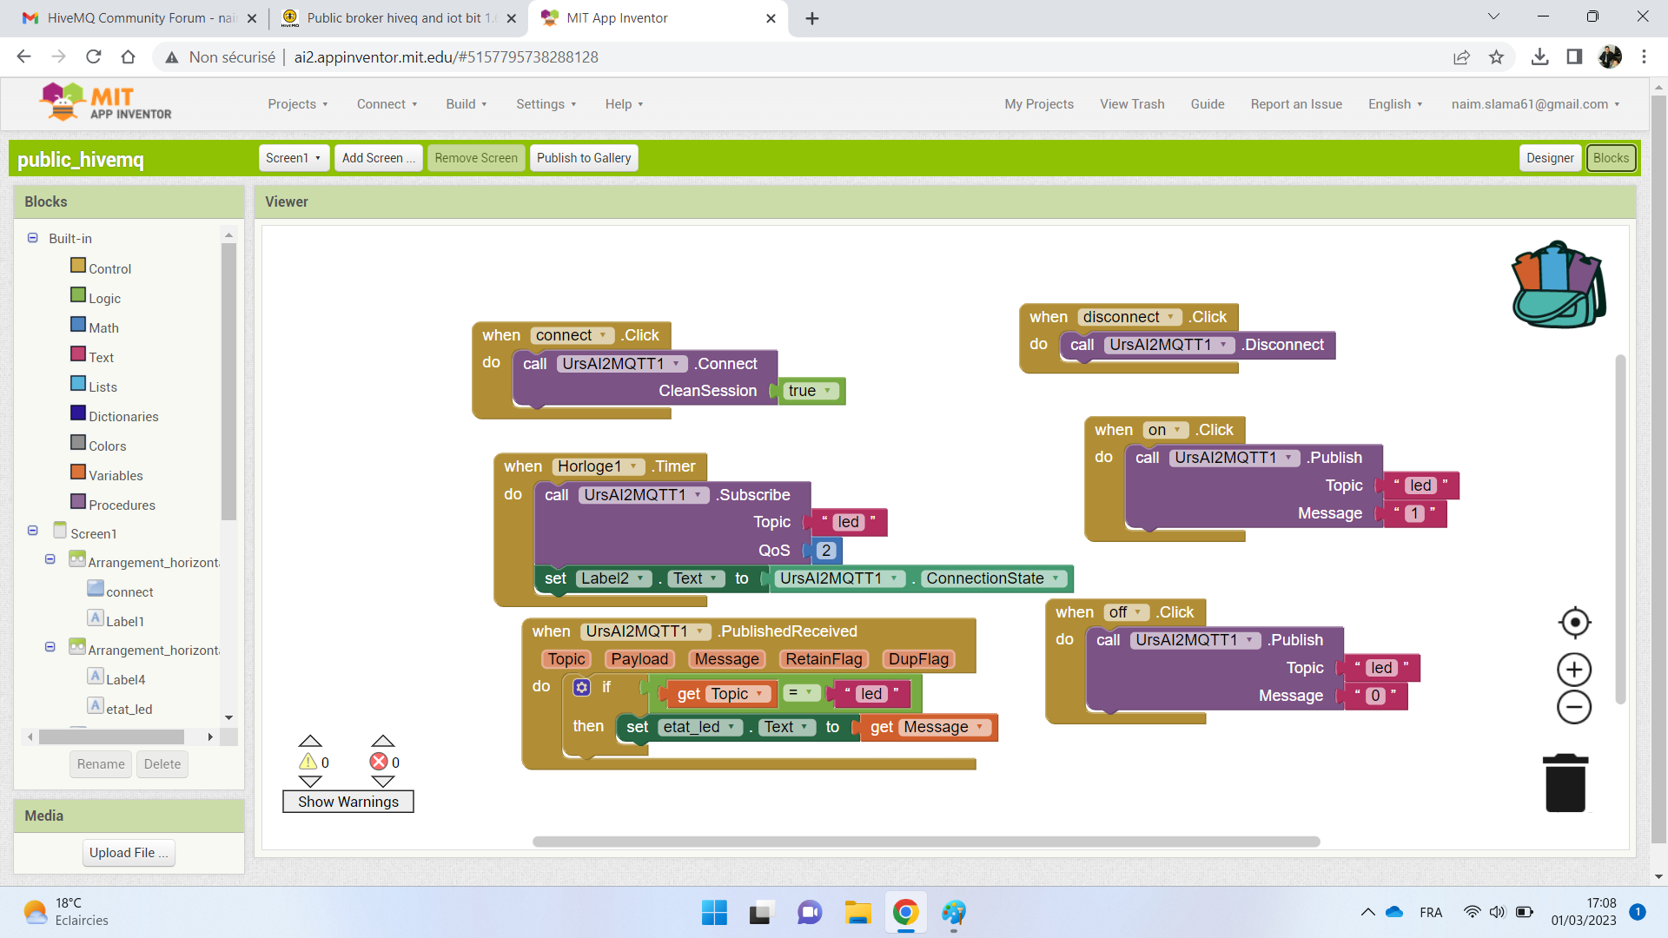Open the Settings menu
The height and width of the screenshot is (938, 1668).
point(546,104)
